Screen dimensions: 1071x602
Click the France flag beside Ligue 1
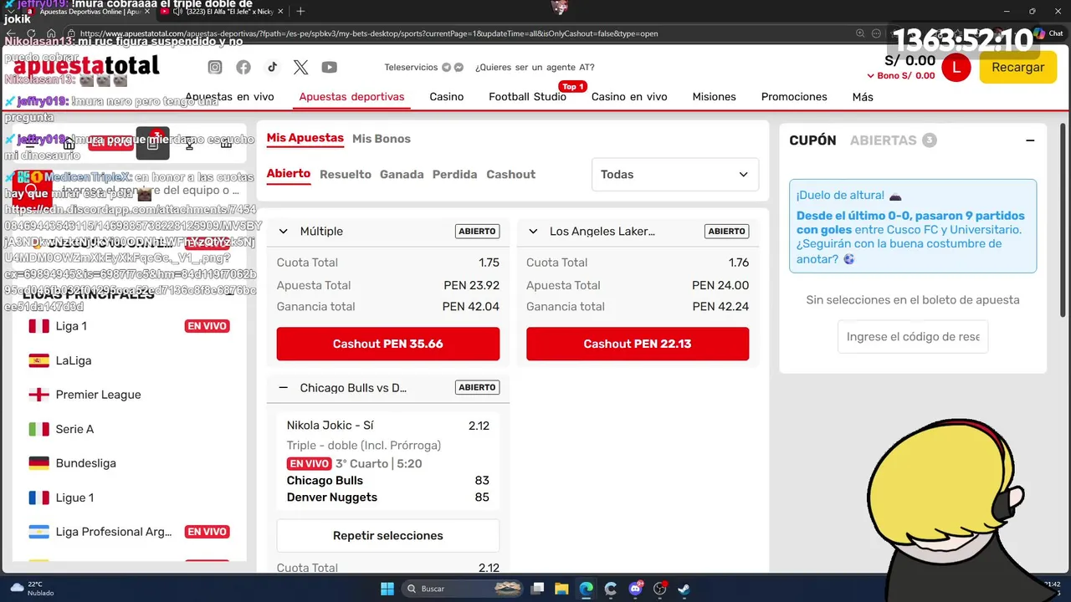pos(38,497)
